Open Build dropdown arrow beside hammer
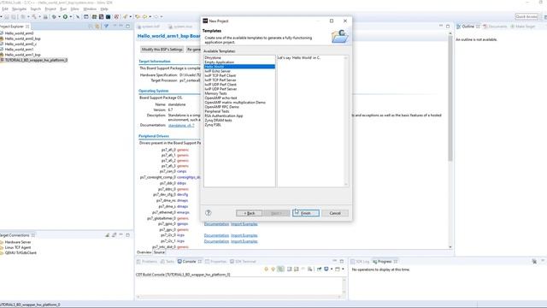547x308 pixels. point(40,17)
